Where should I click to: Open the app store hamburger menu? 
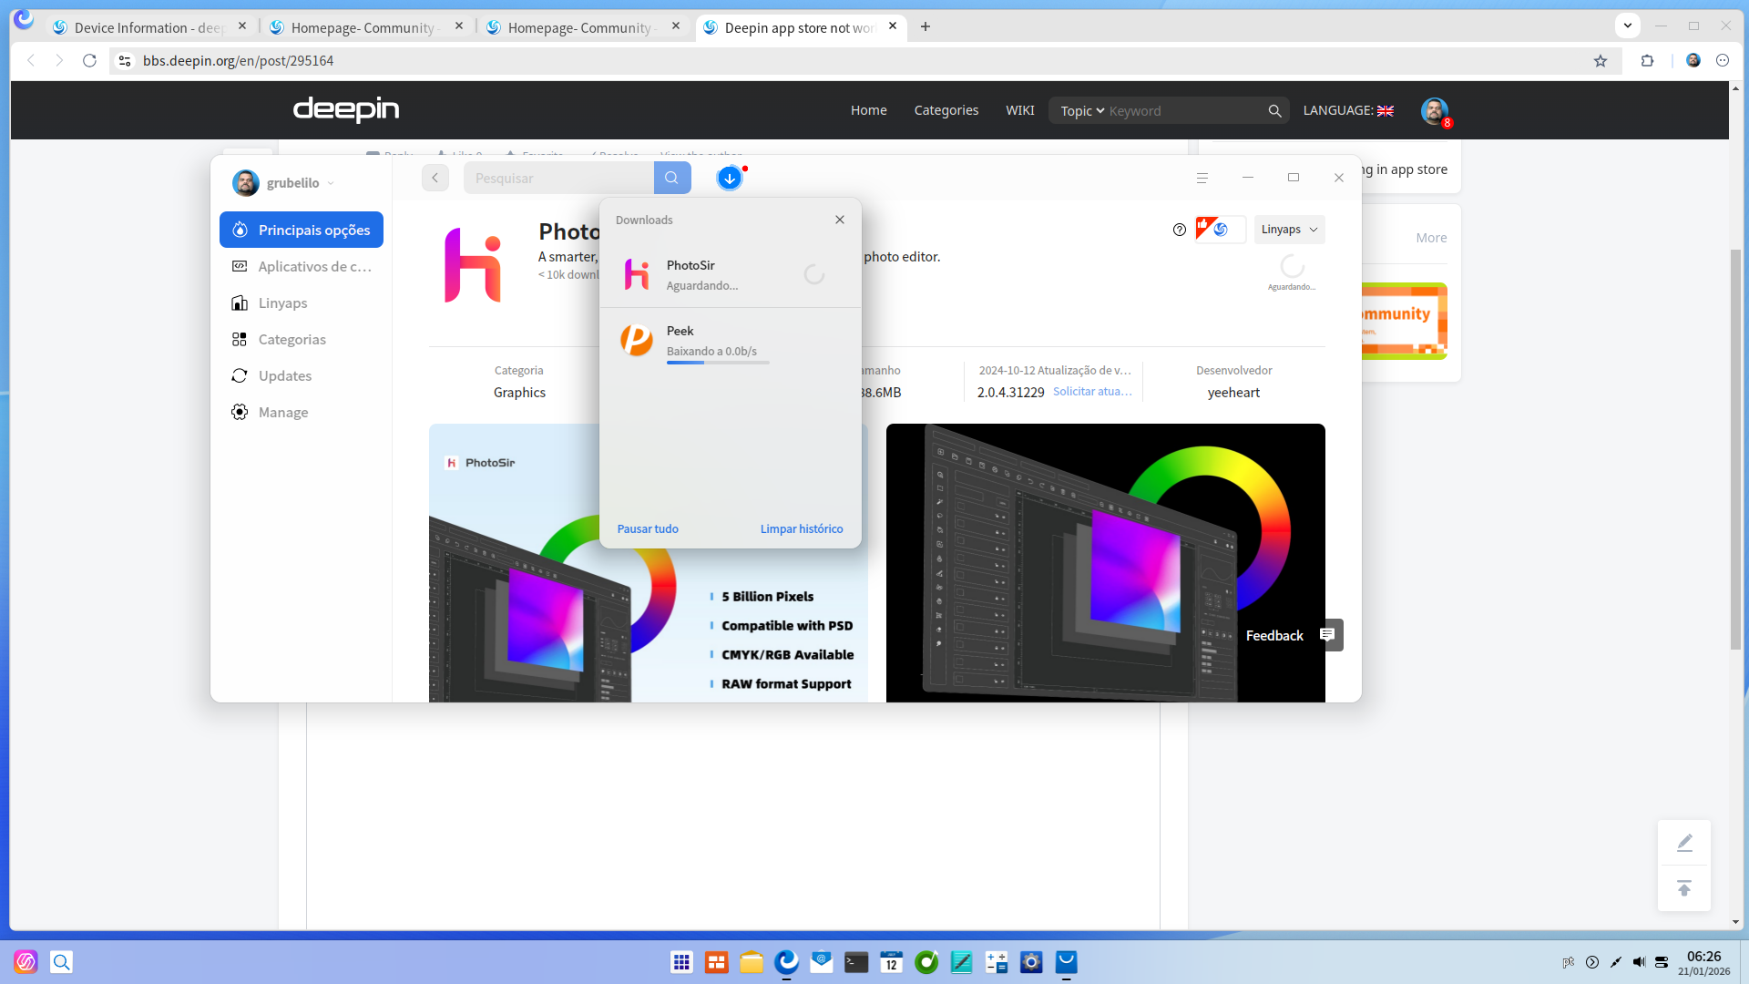1202,178
